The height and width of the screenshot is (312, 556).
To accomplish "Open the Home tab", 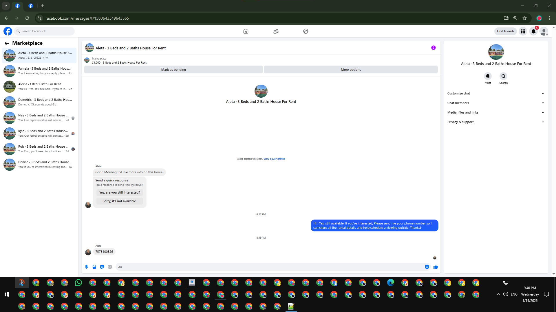I will click(x=246, y=31).
